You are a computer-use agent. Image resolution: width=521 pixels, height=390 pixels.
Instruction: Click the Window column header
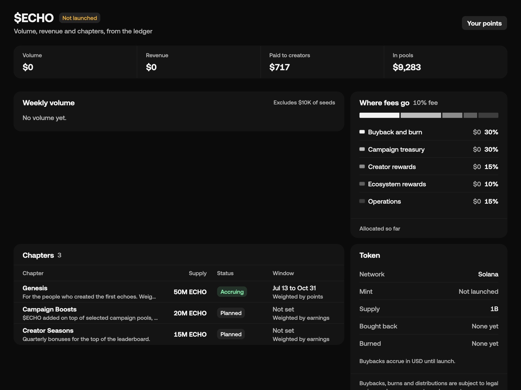point(283,273)
